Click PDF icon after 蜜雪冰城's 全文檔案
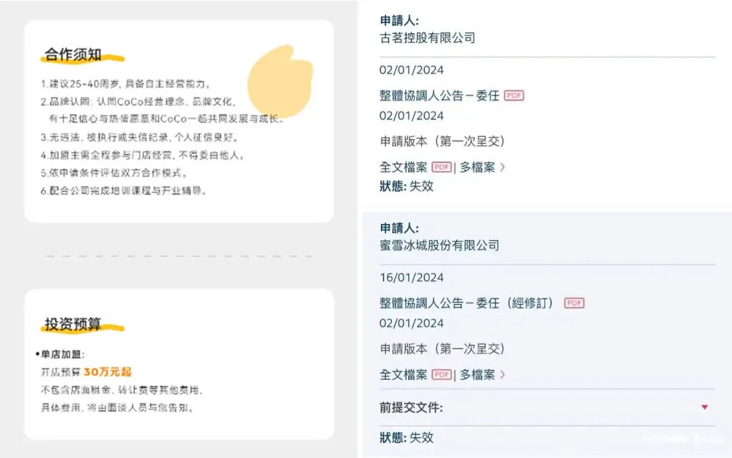 pyautogui.click(x=441, y=375)
